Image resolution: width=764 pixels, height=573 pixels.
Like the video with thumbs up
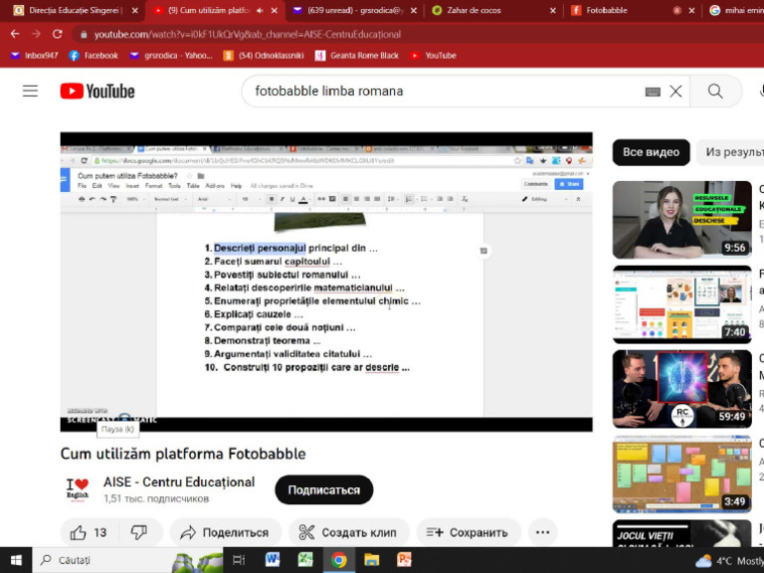(x=90, y=532)
